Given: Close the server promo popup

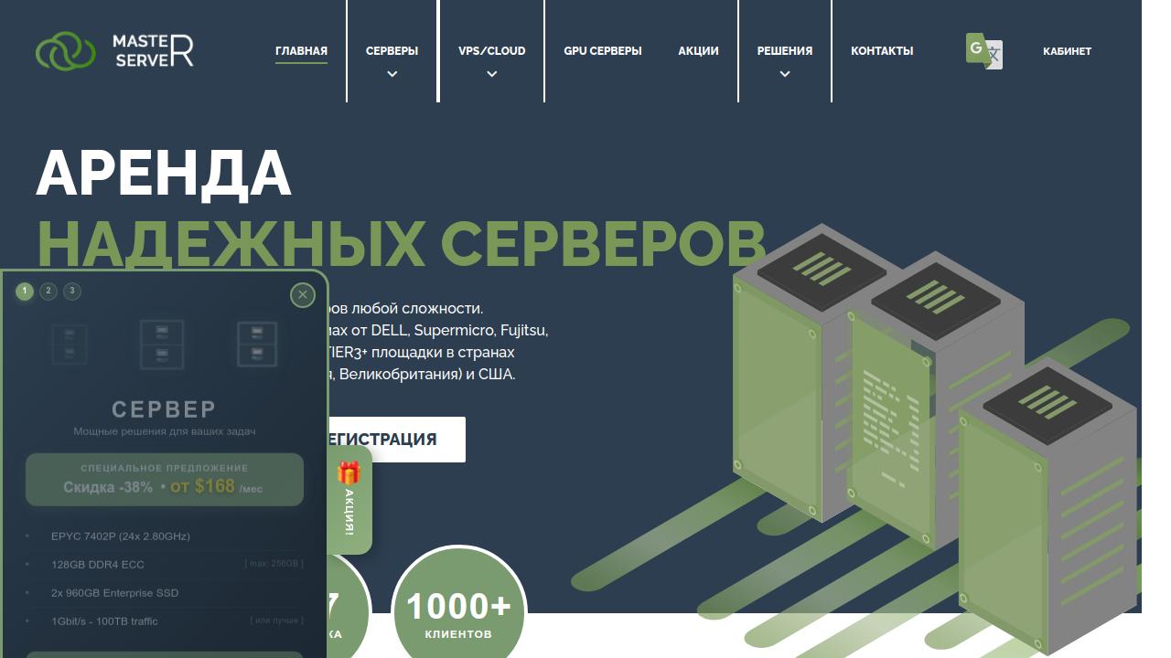Looking at the screenshot, I should [x=303, y=294].
